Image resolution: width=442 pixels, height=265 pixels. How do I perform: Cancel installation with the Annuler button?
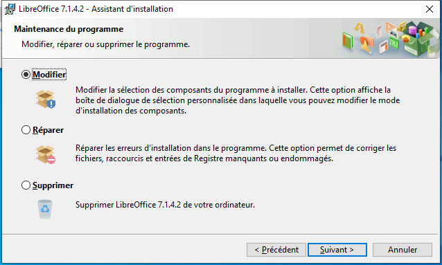(x=403, y=250)
